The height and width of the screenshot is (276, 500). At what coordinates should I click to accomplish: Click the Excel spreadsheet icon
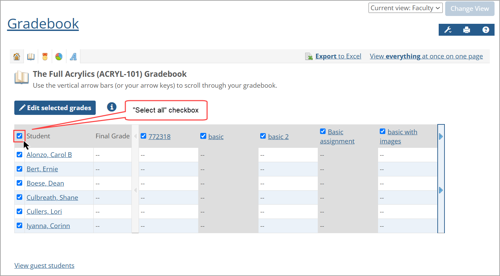click(x=309, y=56)
